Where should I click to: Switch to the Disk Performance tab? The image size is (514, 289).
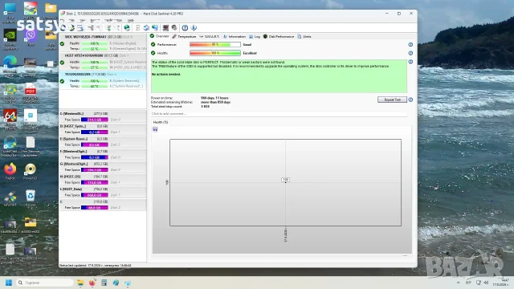coord(279,36)
